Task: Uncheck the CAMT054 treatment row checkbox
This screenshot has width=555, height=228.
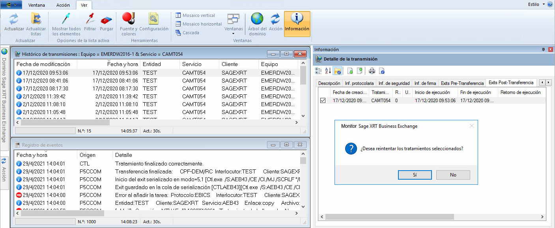Action: pyautogui.click(x=323, y=101)
